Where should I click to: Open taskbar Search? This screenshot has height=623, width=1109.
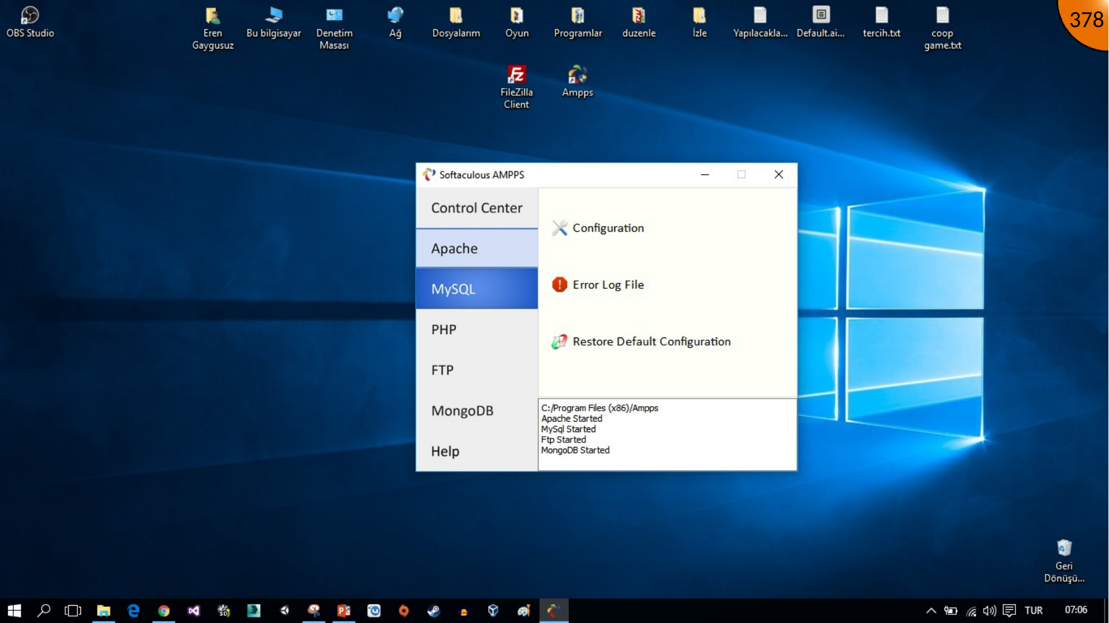44,610
